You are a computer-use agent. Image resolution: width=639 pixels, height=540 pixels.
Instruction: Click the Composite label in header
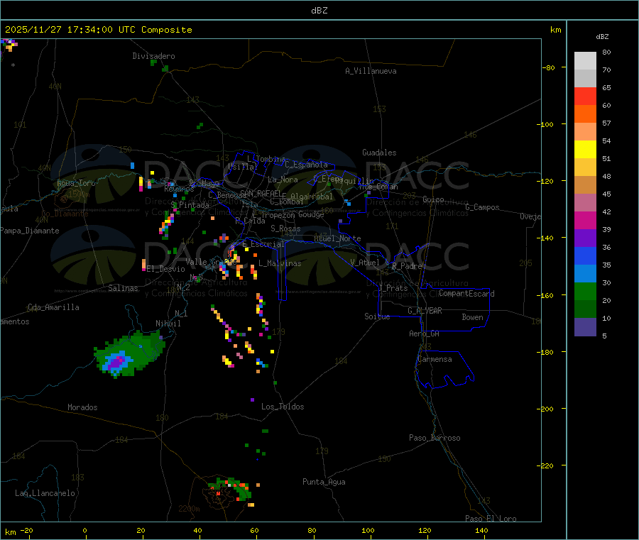pyautogui.click(x=167, y=30)
